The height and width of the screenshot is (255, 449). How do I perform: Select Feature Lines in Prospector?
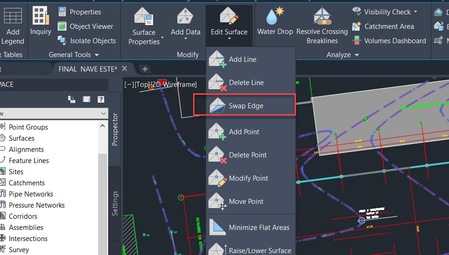(29, 160)
